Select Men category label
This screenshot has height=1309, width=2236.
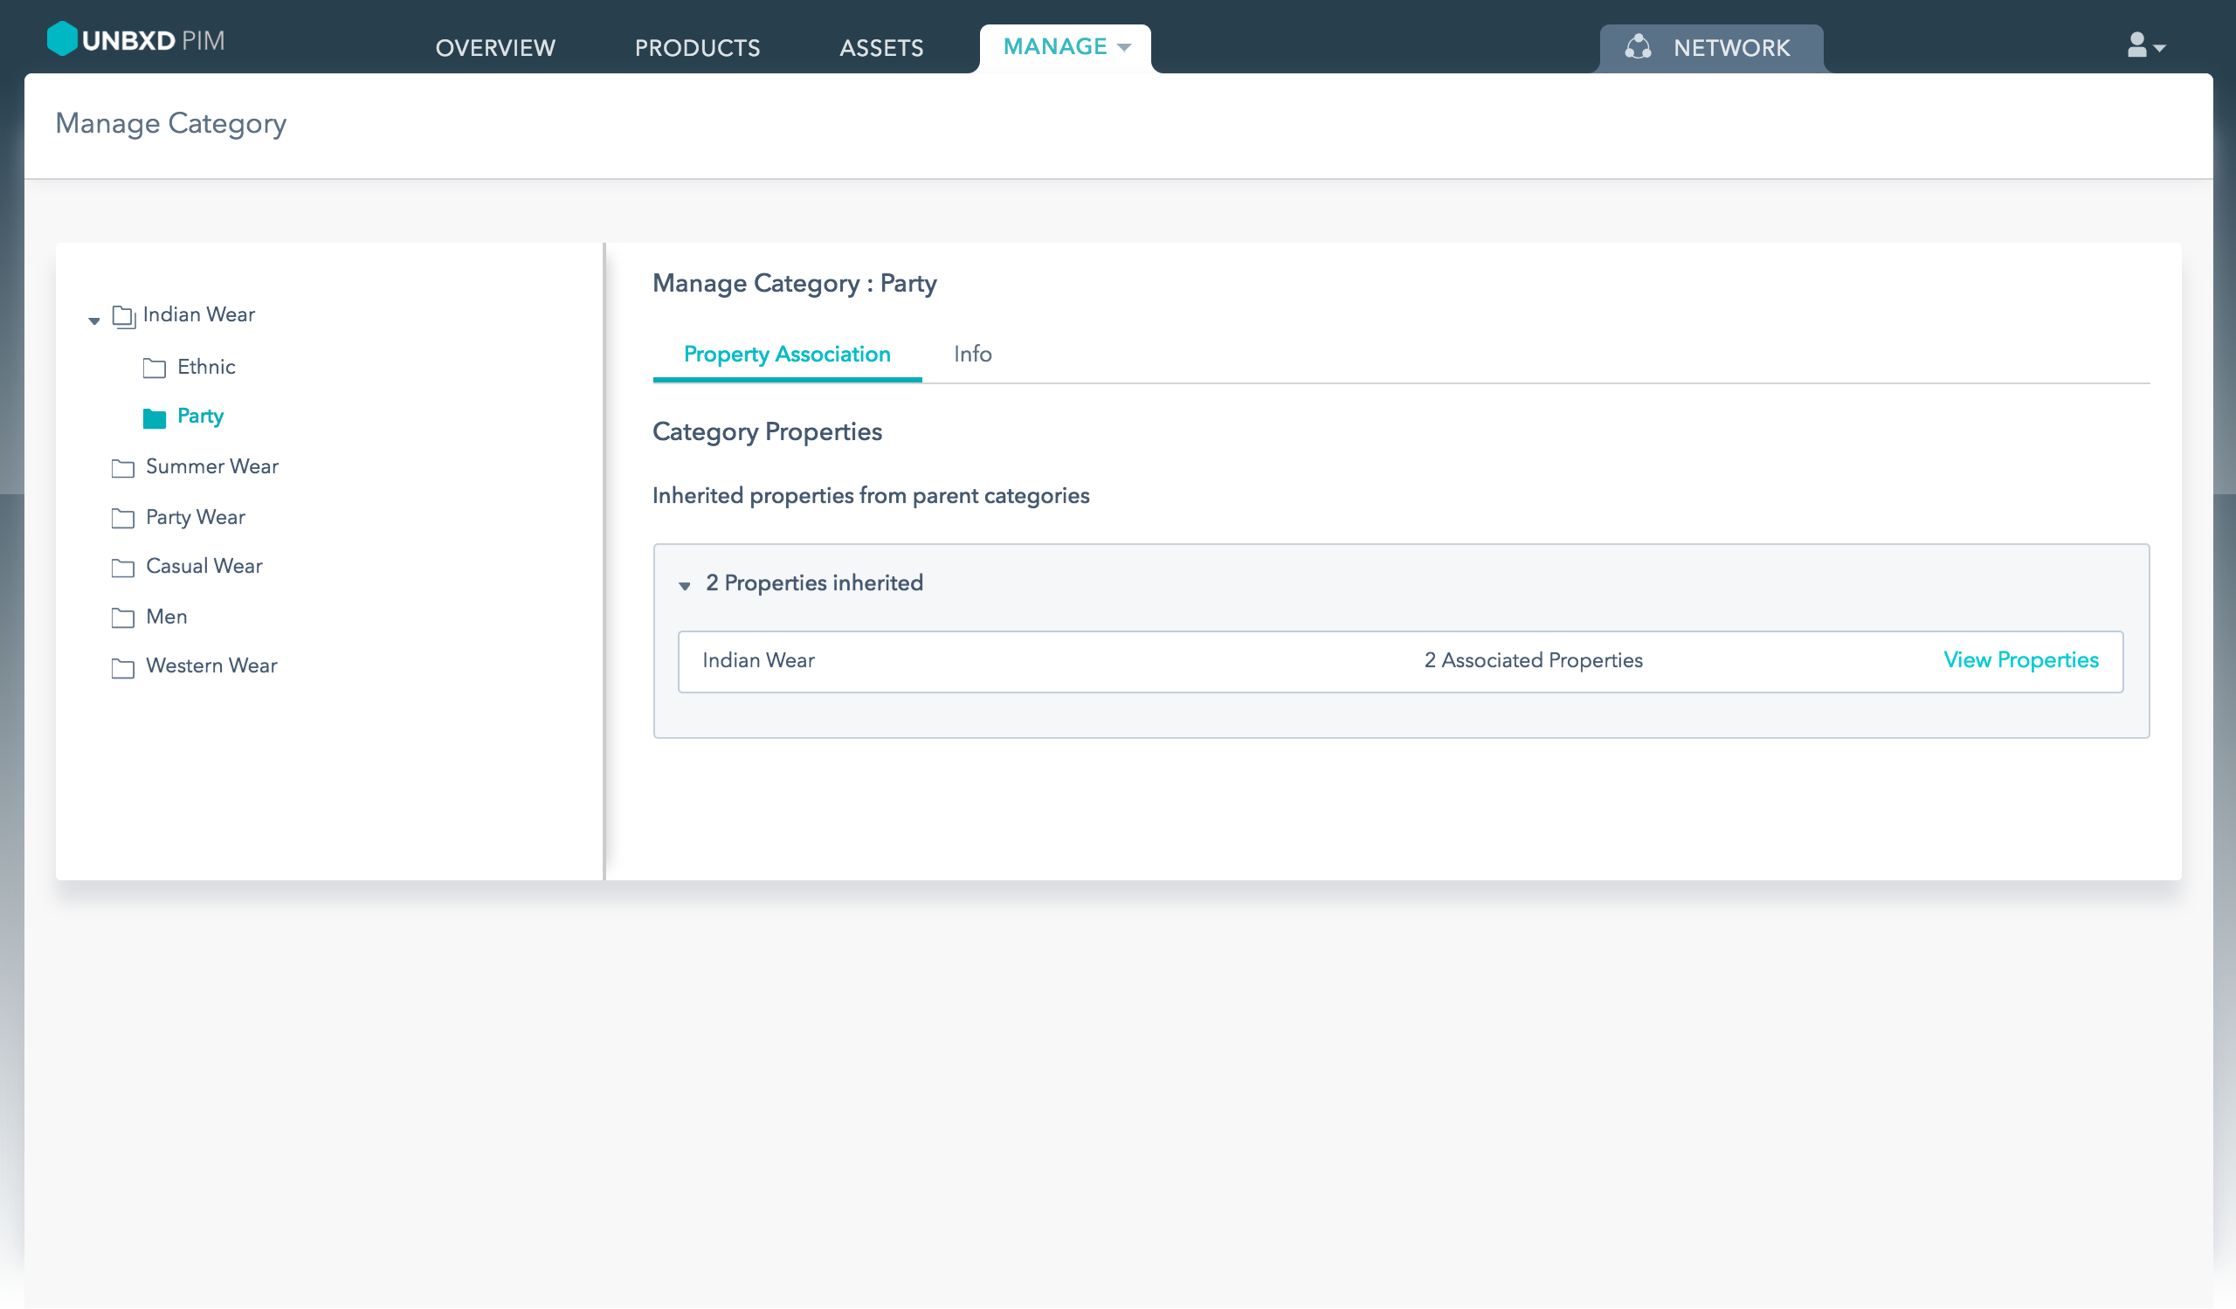click(167, 617)
